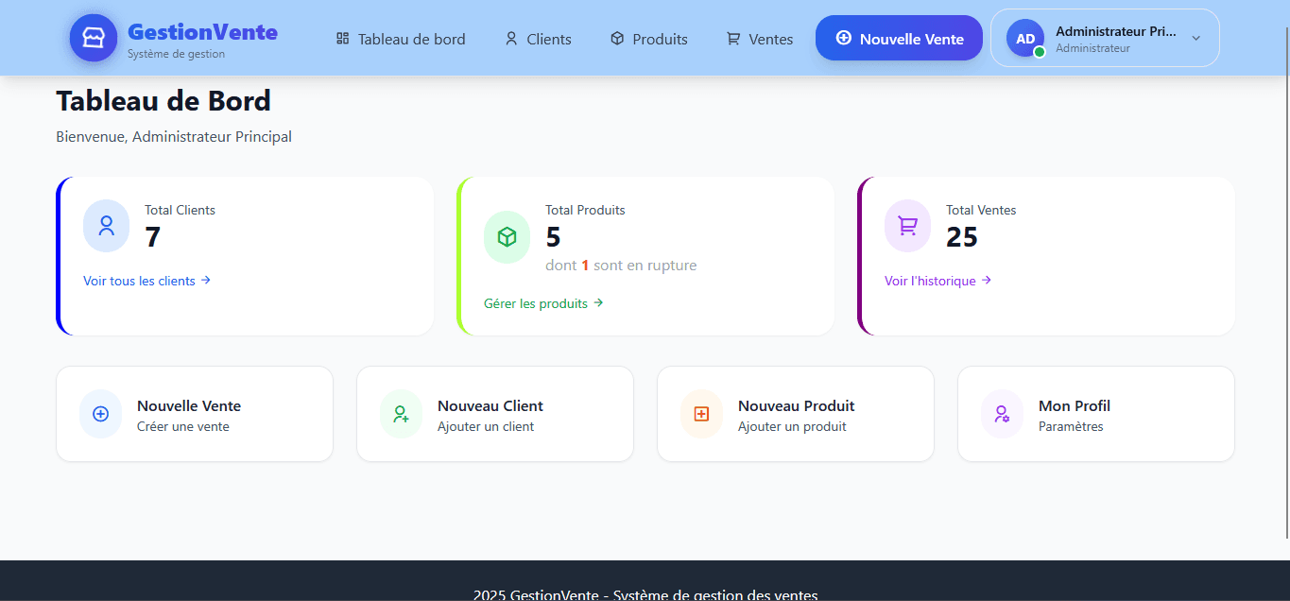Click the 'Total Clients' label
Screen dimensions: 1290x601
[180, 210]
